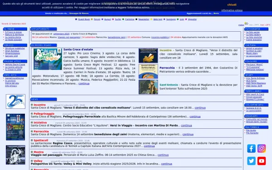Open the Parrocchia article thumbnail image
Image resolution: width=272 pixels, height=170 pixels.
148,71
